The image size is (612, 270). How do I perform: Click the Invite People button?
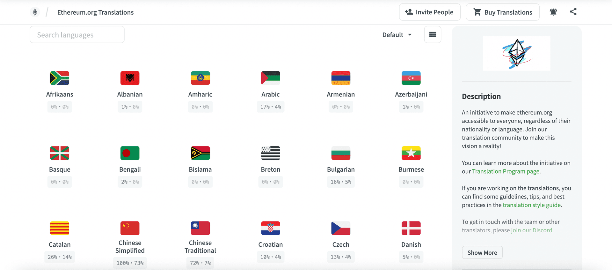(x=430, y=12)
